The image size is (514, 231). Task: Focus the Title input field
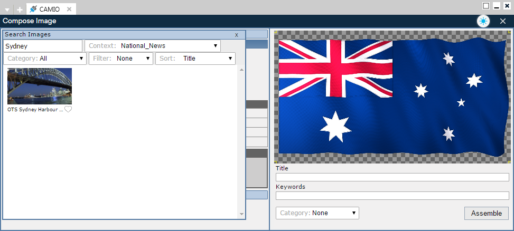click(392, 177)
